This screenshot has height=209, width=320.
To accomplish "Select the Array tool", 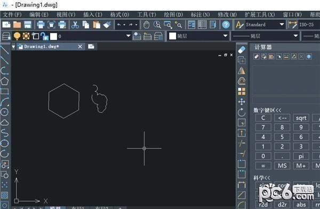I will (x=242, y=92).
